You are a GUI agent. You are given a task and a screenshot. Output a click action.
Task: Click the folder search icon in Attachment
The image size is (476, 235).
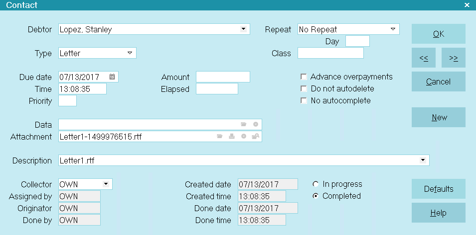pyautogui.click(x=255, y=137)
